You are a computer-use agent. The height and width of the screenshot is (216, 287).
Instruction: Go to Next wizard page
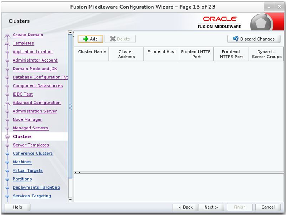[211, 207]
